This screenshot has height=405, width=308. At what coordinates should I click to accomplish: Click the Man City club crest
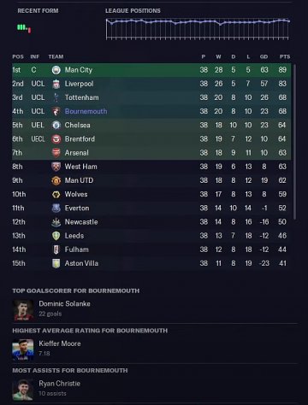(x=56, y=70)
